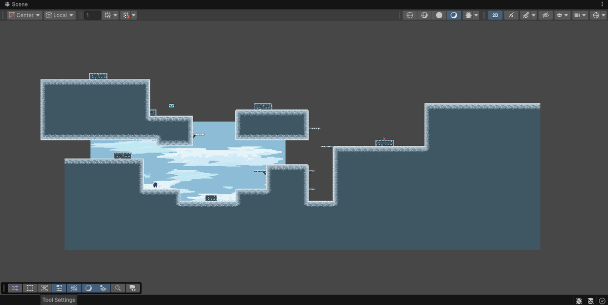Expand grid visibility options arrow

coord(116,15)
